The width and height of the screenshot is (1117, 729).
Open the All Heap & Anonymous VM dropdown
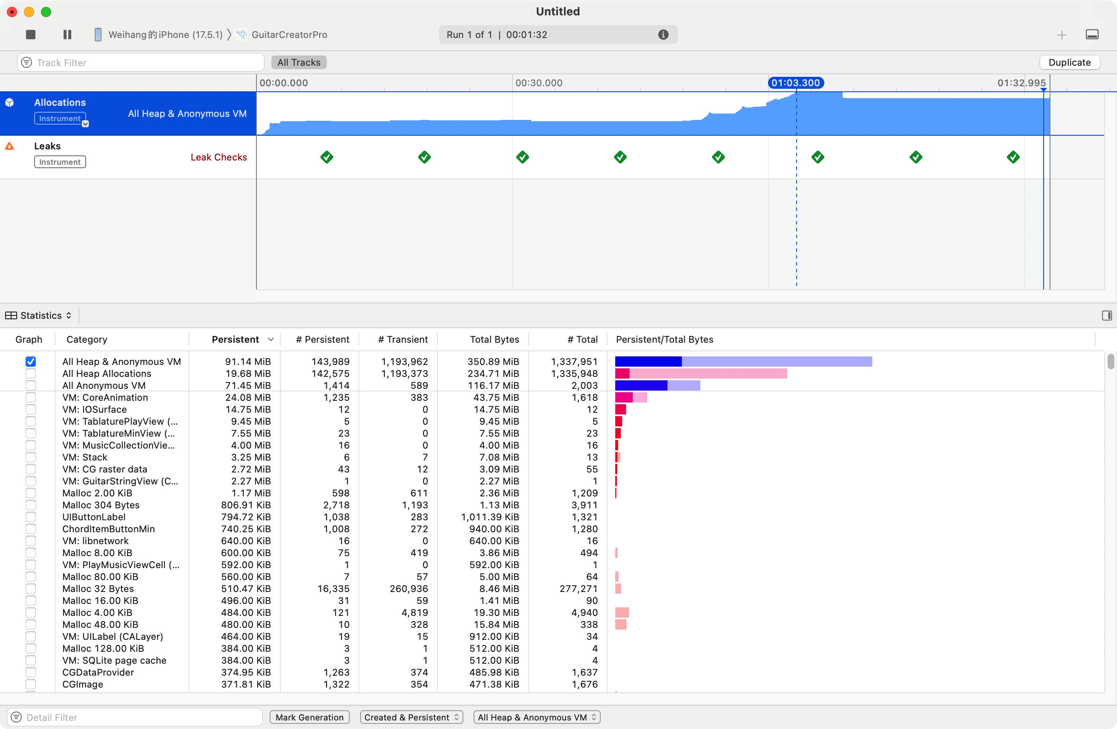click(536, 717)
